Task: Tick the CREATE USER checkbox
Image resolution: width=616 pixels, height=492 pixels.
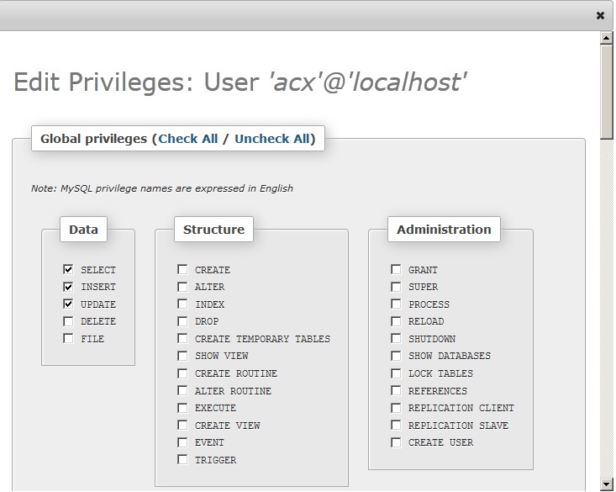Action: [x=396, y=442]
